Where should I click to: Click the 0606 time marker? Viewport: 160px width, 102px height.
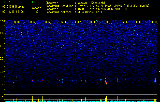tap(93, 22)
